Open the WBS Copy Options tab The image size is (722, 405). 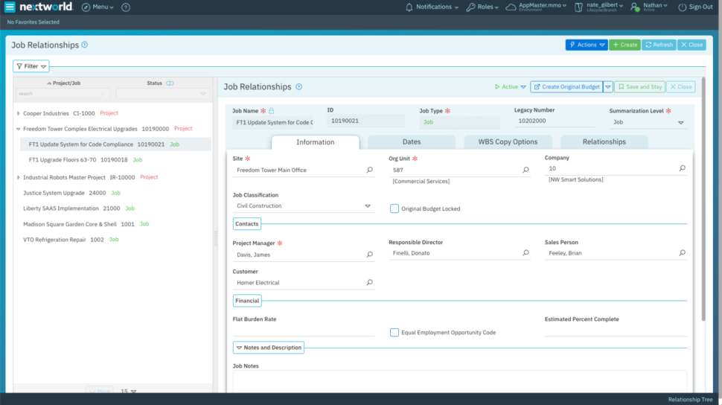508,141
